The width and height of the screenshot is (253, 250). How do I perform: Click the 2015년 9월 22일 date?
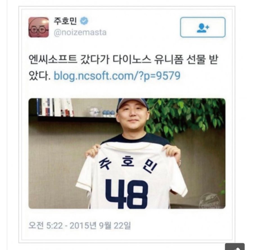100,226
